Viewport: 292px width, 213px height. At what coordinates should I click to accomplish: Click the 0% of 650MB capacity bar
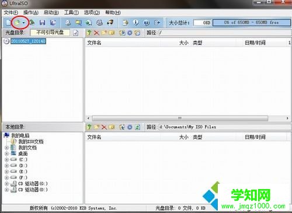click(252, 23)
